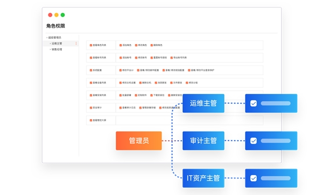Open the three-dot menu beside 运维主管 in sidebar
This screenshot has width=323, height=195.
pyautogui.click(x=76, y=44)
